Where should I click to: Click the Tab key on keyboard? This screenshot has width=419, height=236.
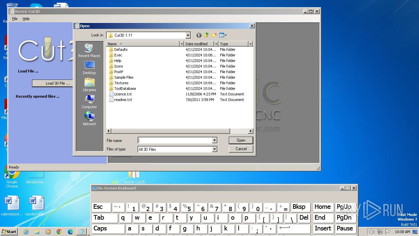[x=105, y=218]
